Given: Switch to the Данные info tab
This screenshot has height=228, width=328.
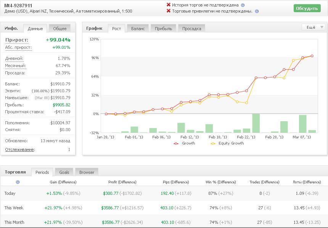Looking at the screenshot, I should [x=35, y=29].
